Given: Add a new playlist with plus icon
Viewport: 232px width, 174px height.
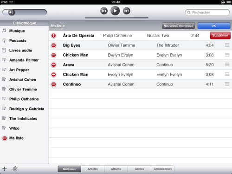Looking at the screenshot, I should click(5, 169).
